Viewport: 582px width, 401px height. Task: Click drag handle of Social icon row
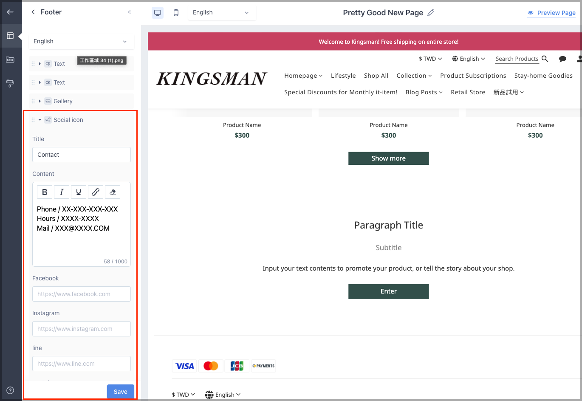pos(33,120)
